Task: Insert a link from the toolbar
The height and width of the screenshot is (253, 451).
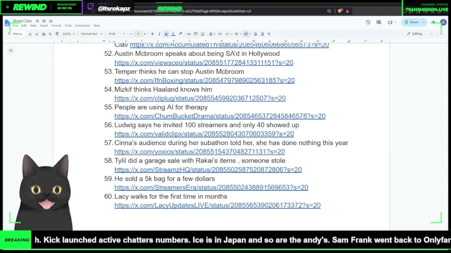Action: tap(189, 34)
